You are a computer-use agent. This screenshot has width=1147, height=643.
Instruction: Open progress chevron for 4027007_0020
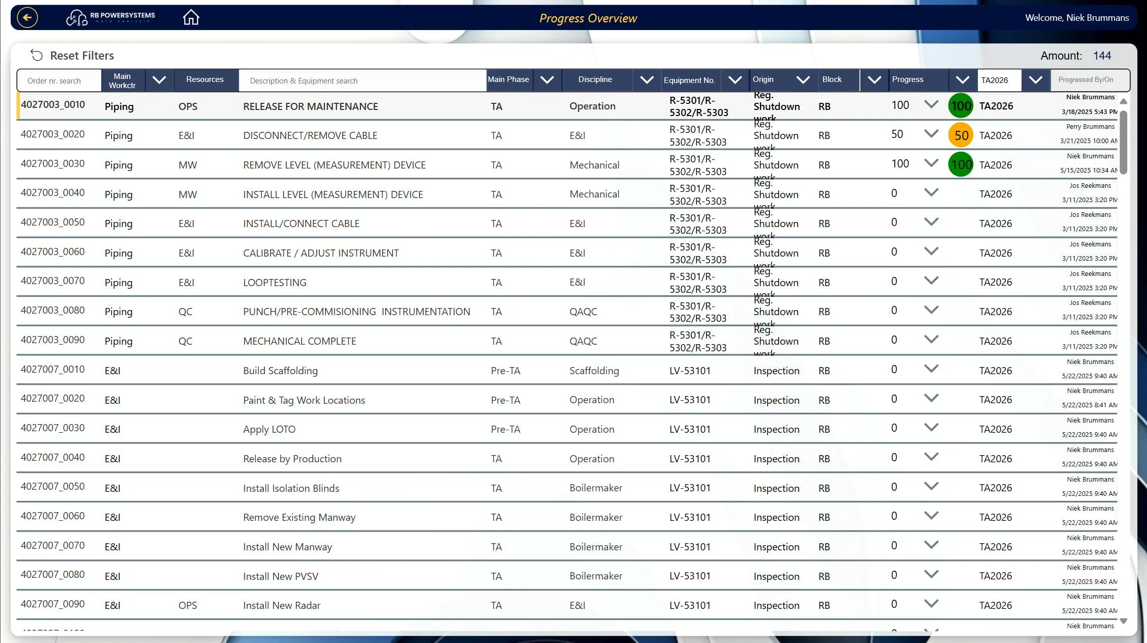pyautogui.click(x=931, y=398)
